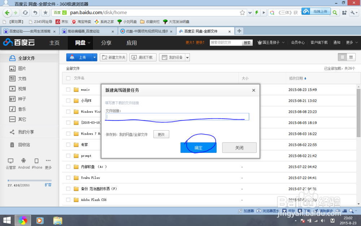The height and width of the screenshot is (226, 361).
Task: Switch to 高级编辑器_百度经验 tab
Action: click(88, 31)
